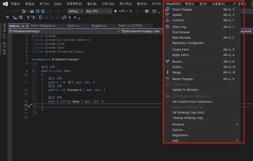
Task: Select Create Patch... menu entry
Action: 202,49
